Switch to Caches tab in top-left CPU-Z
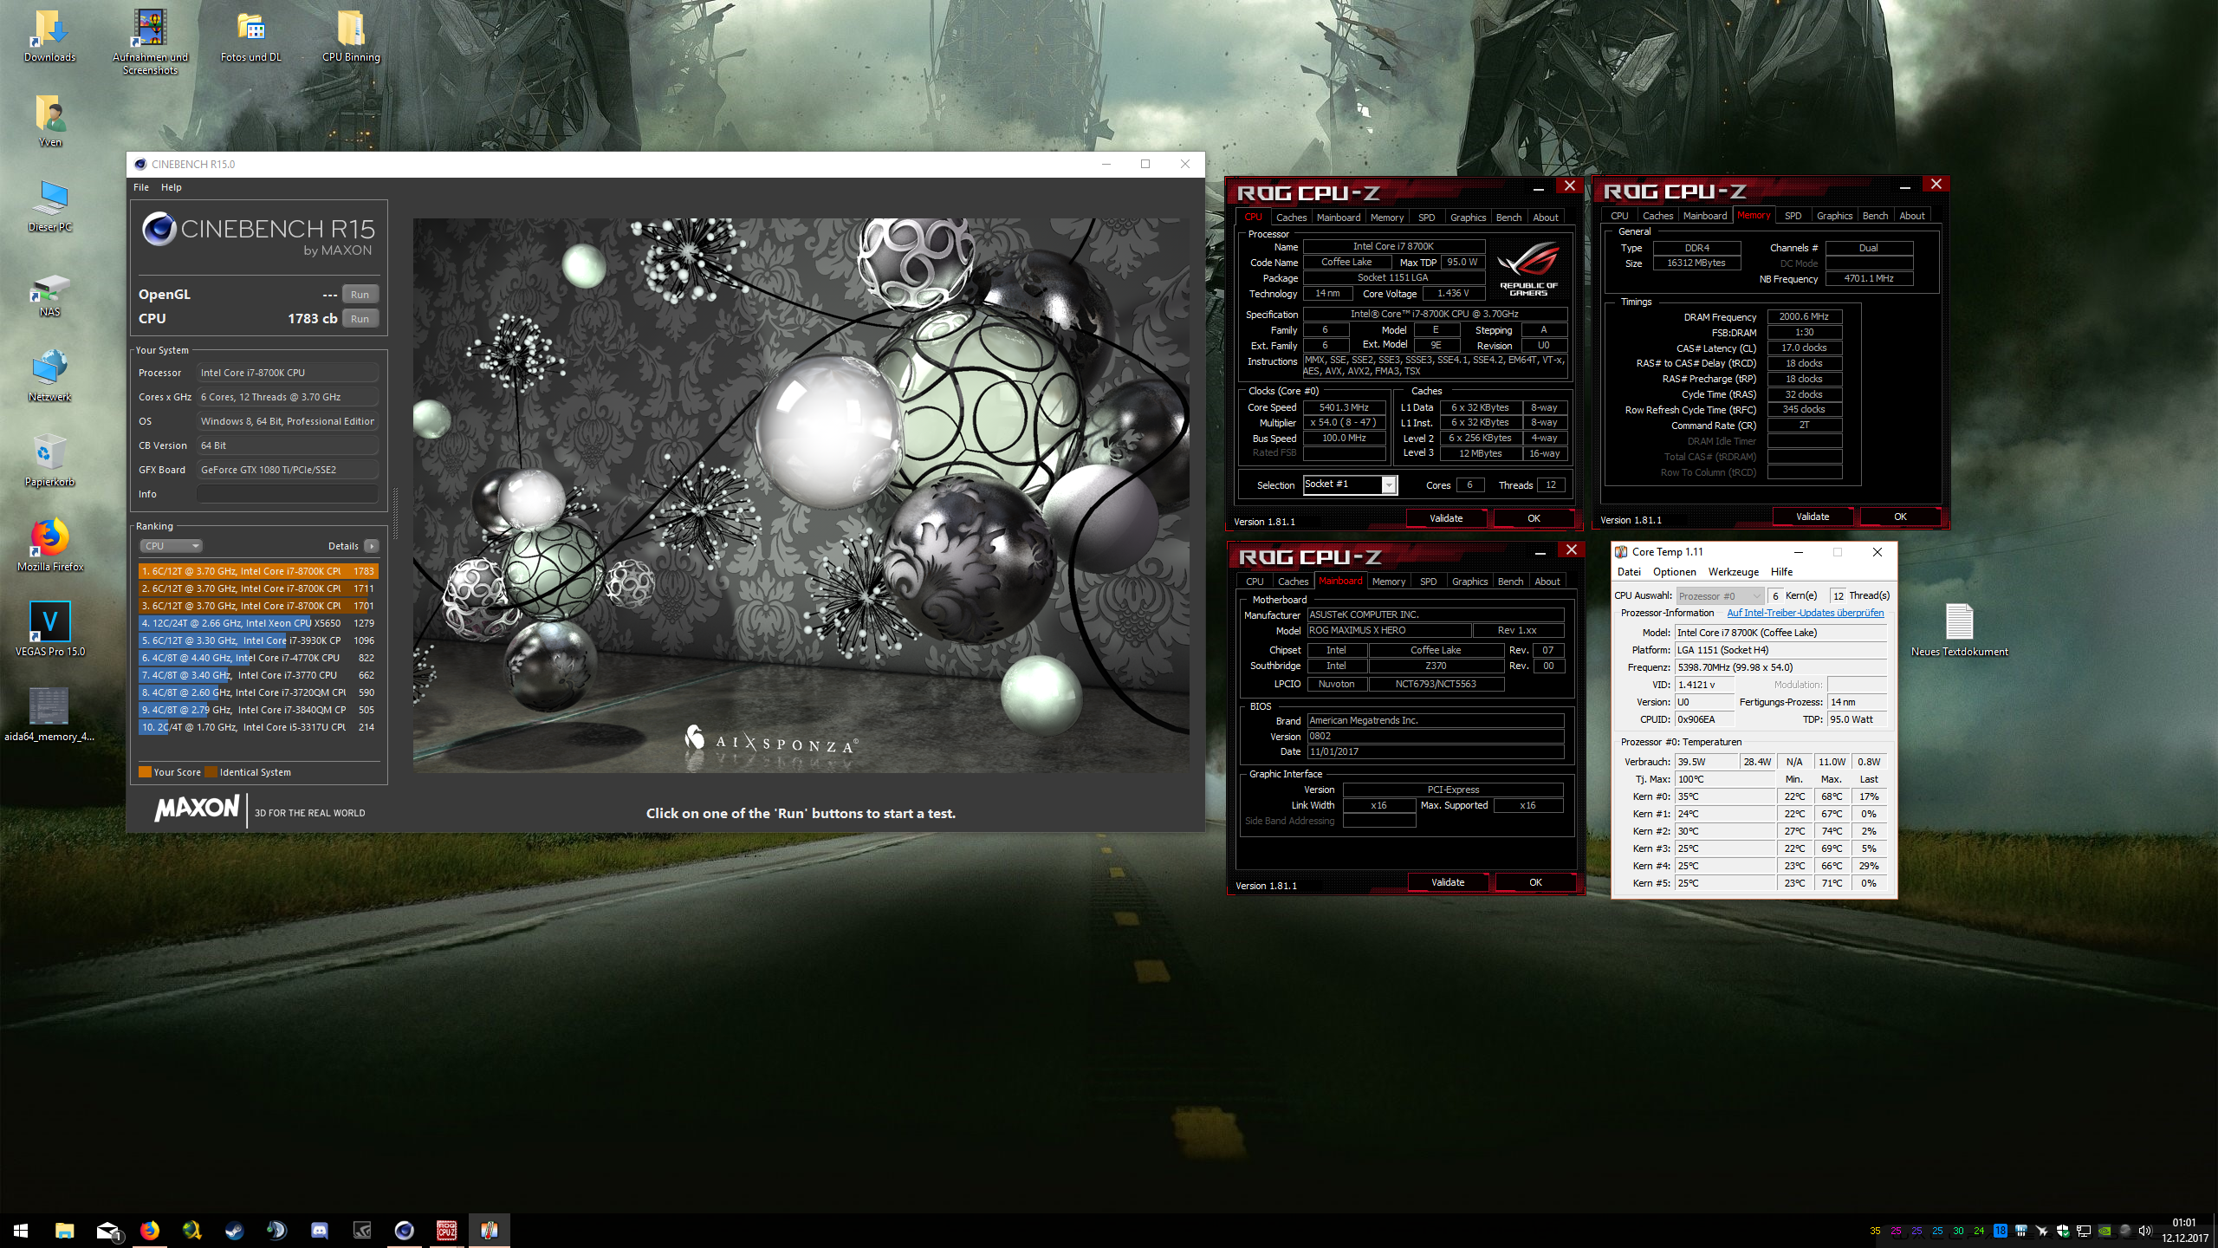Screen dimensions: 2218x1248 [1291, 218]
